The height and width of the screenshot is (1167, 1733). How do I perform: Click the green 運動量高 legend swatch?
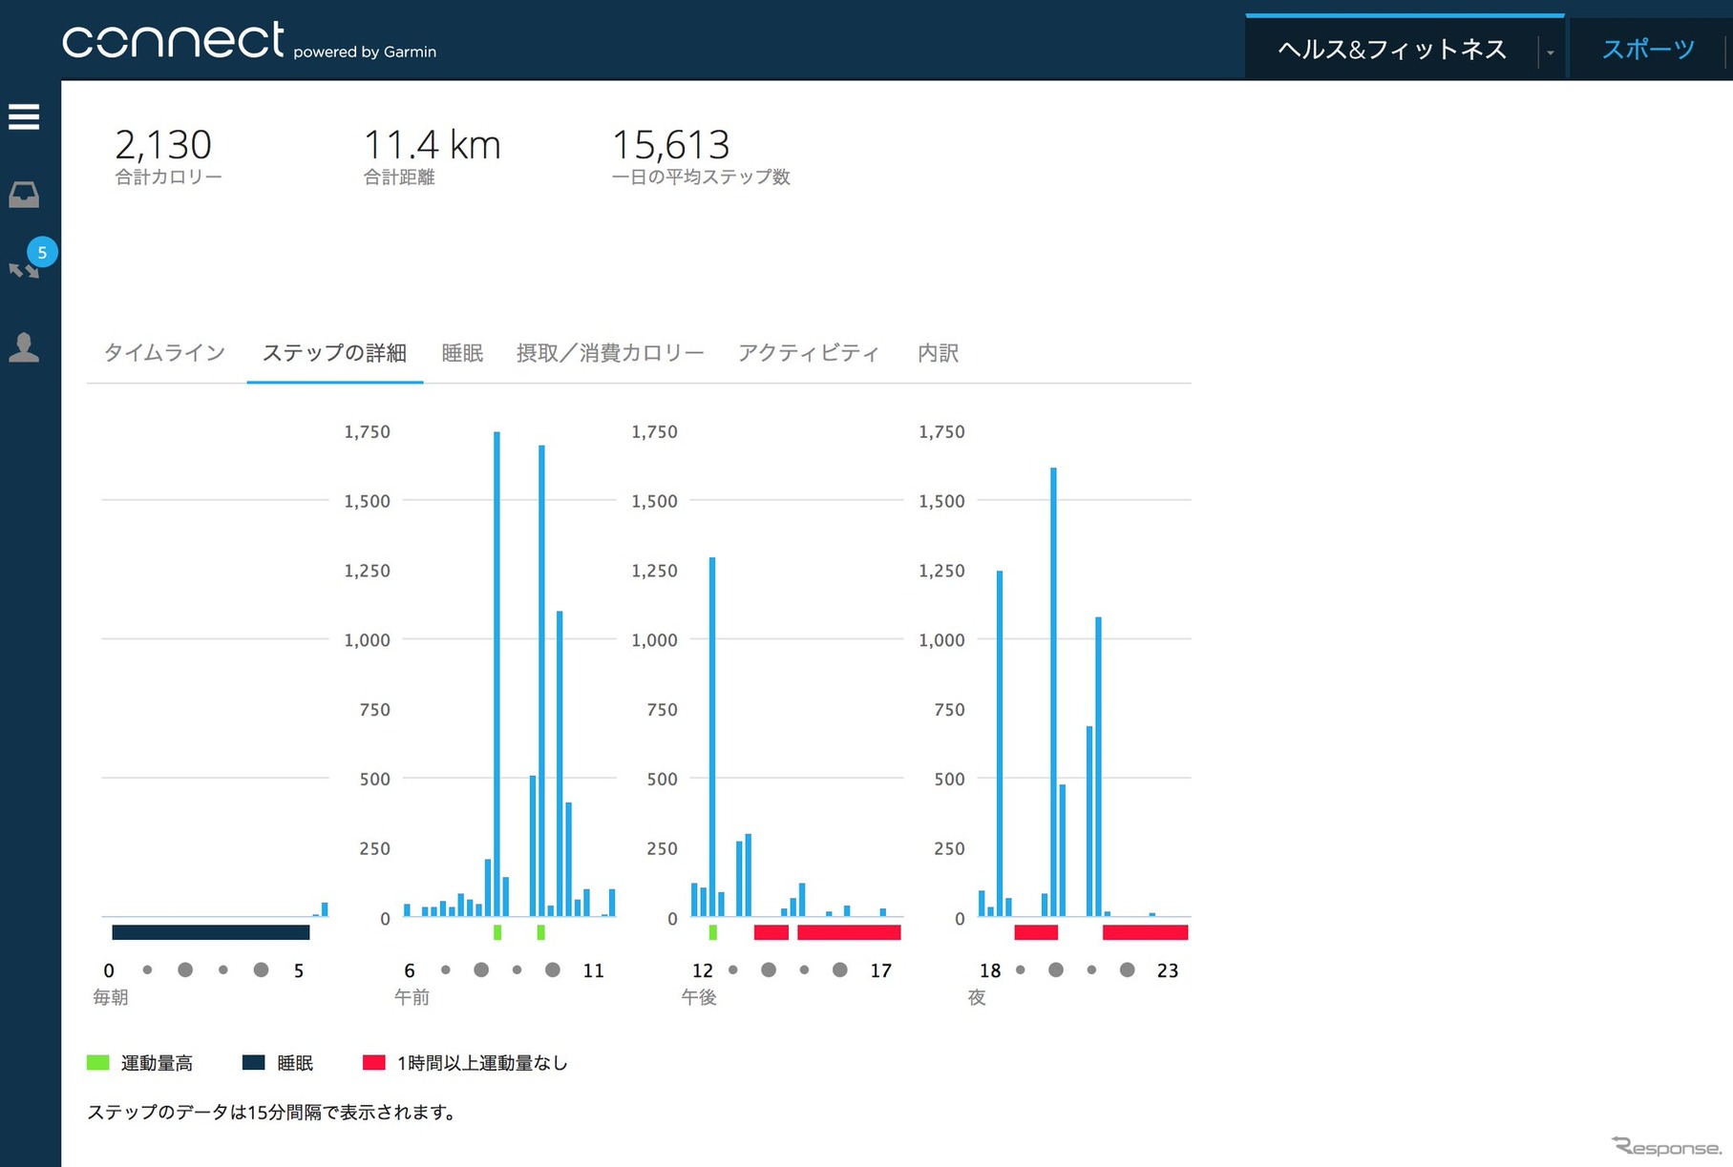point(98,1062)
